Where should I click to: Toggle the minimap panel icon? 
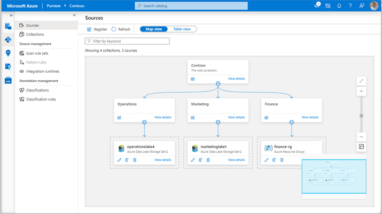pyautogui.click(x=361, y=147)
